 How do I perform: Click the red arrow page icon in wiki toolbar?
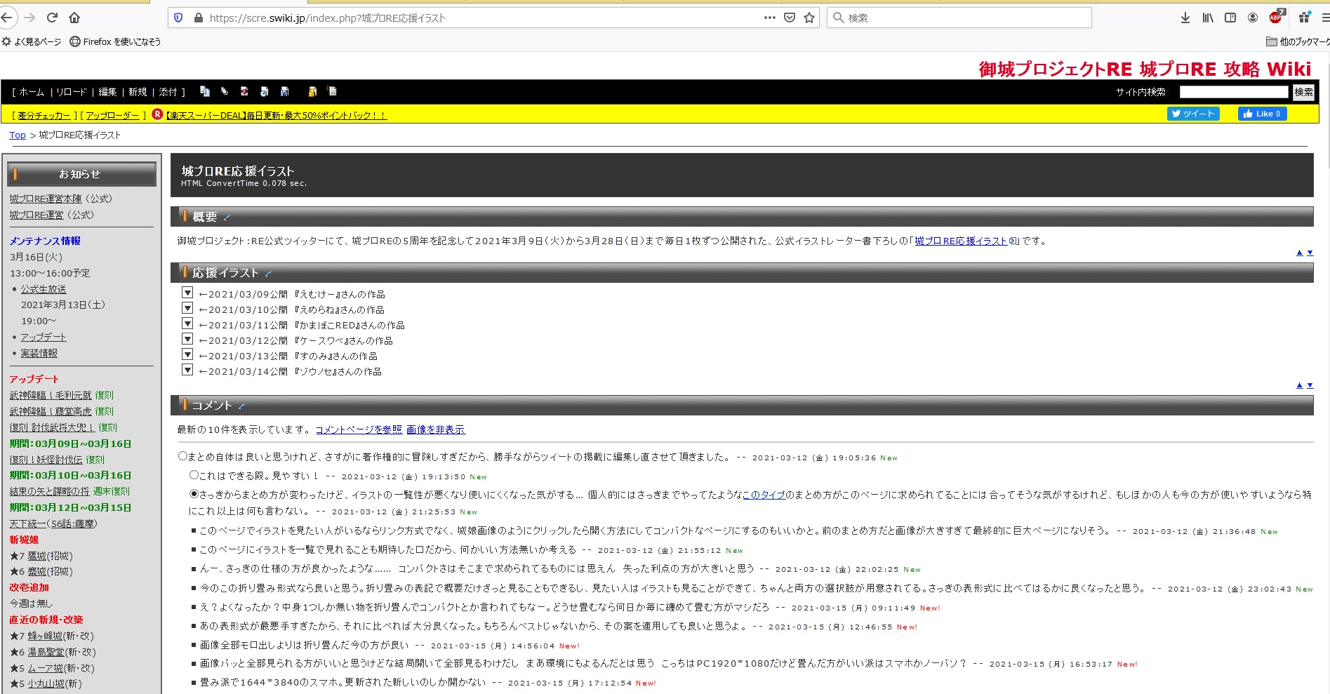point(244,91)
